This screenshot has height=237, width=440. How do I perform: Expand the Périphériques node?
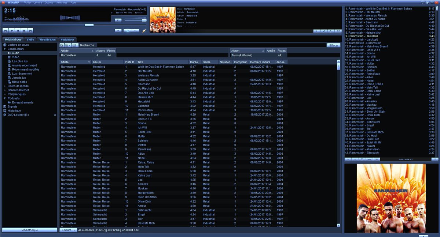click(x=5, y=94)
